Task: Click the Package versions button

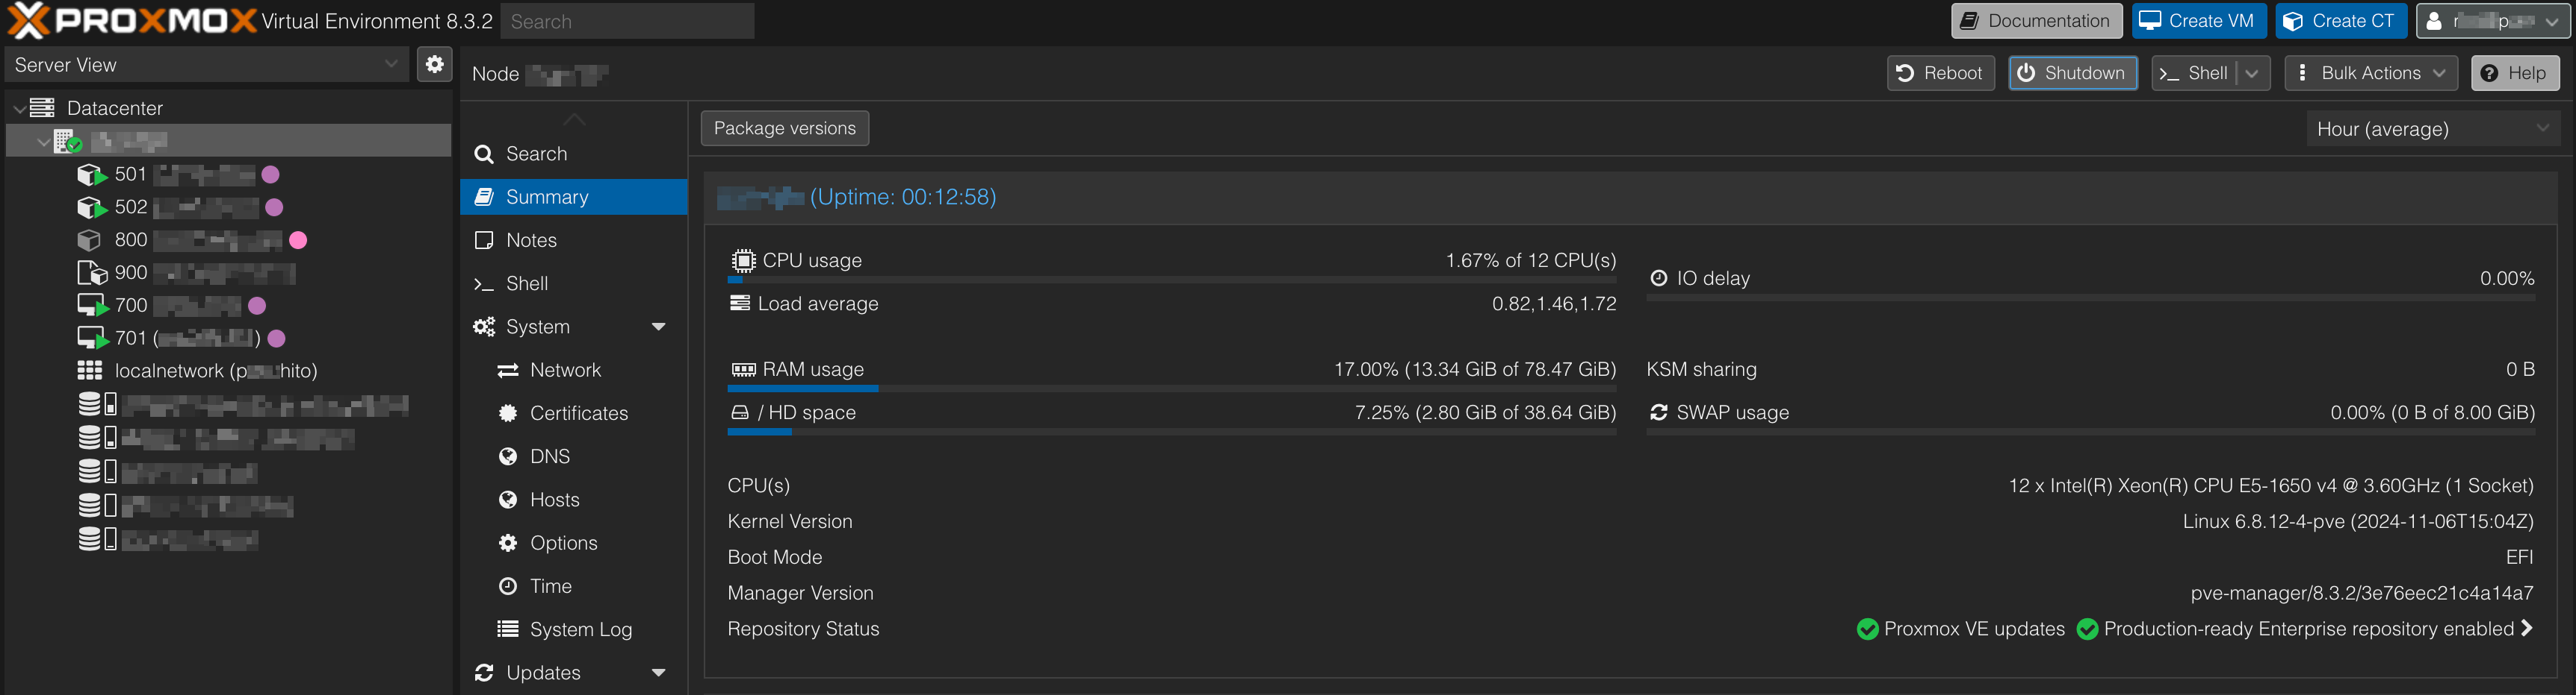Action: tap(785, 128)
